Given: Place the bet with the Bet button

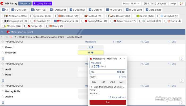Looking at the screenshot, I should (x=108, y=102).
